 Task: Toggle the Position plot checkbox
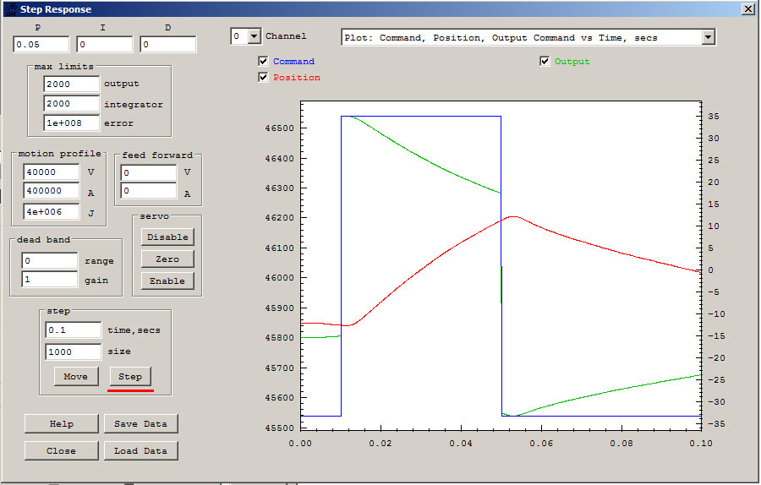click(263, 77)
